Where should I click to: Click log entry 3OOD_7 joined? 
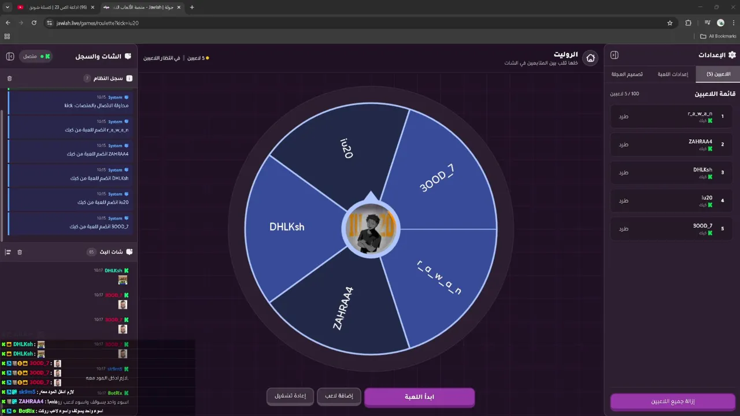click(x=71, y=223)
